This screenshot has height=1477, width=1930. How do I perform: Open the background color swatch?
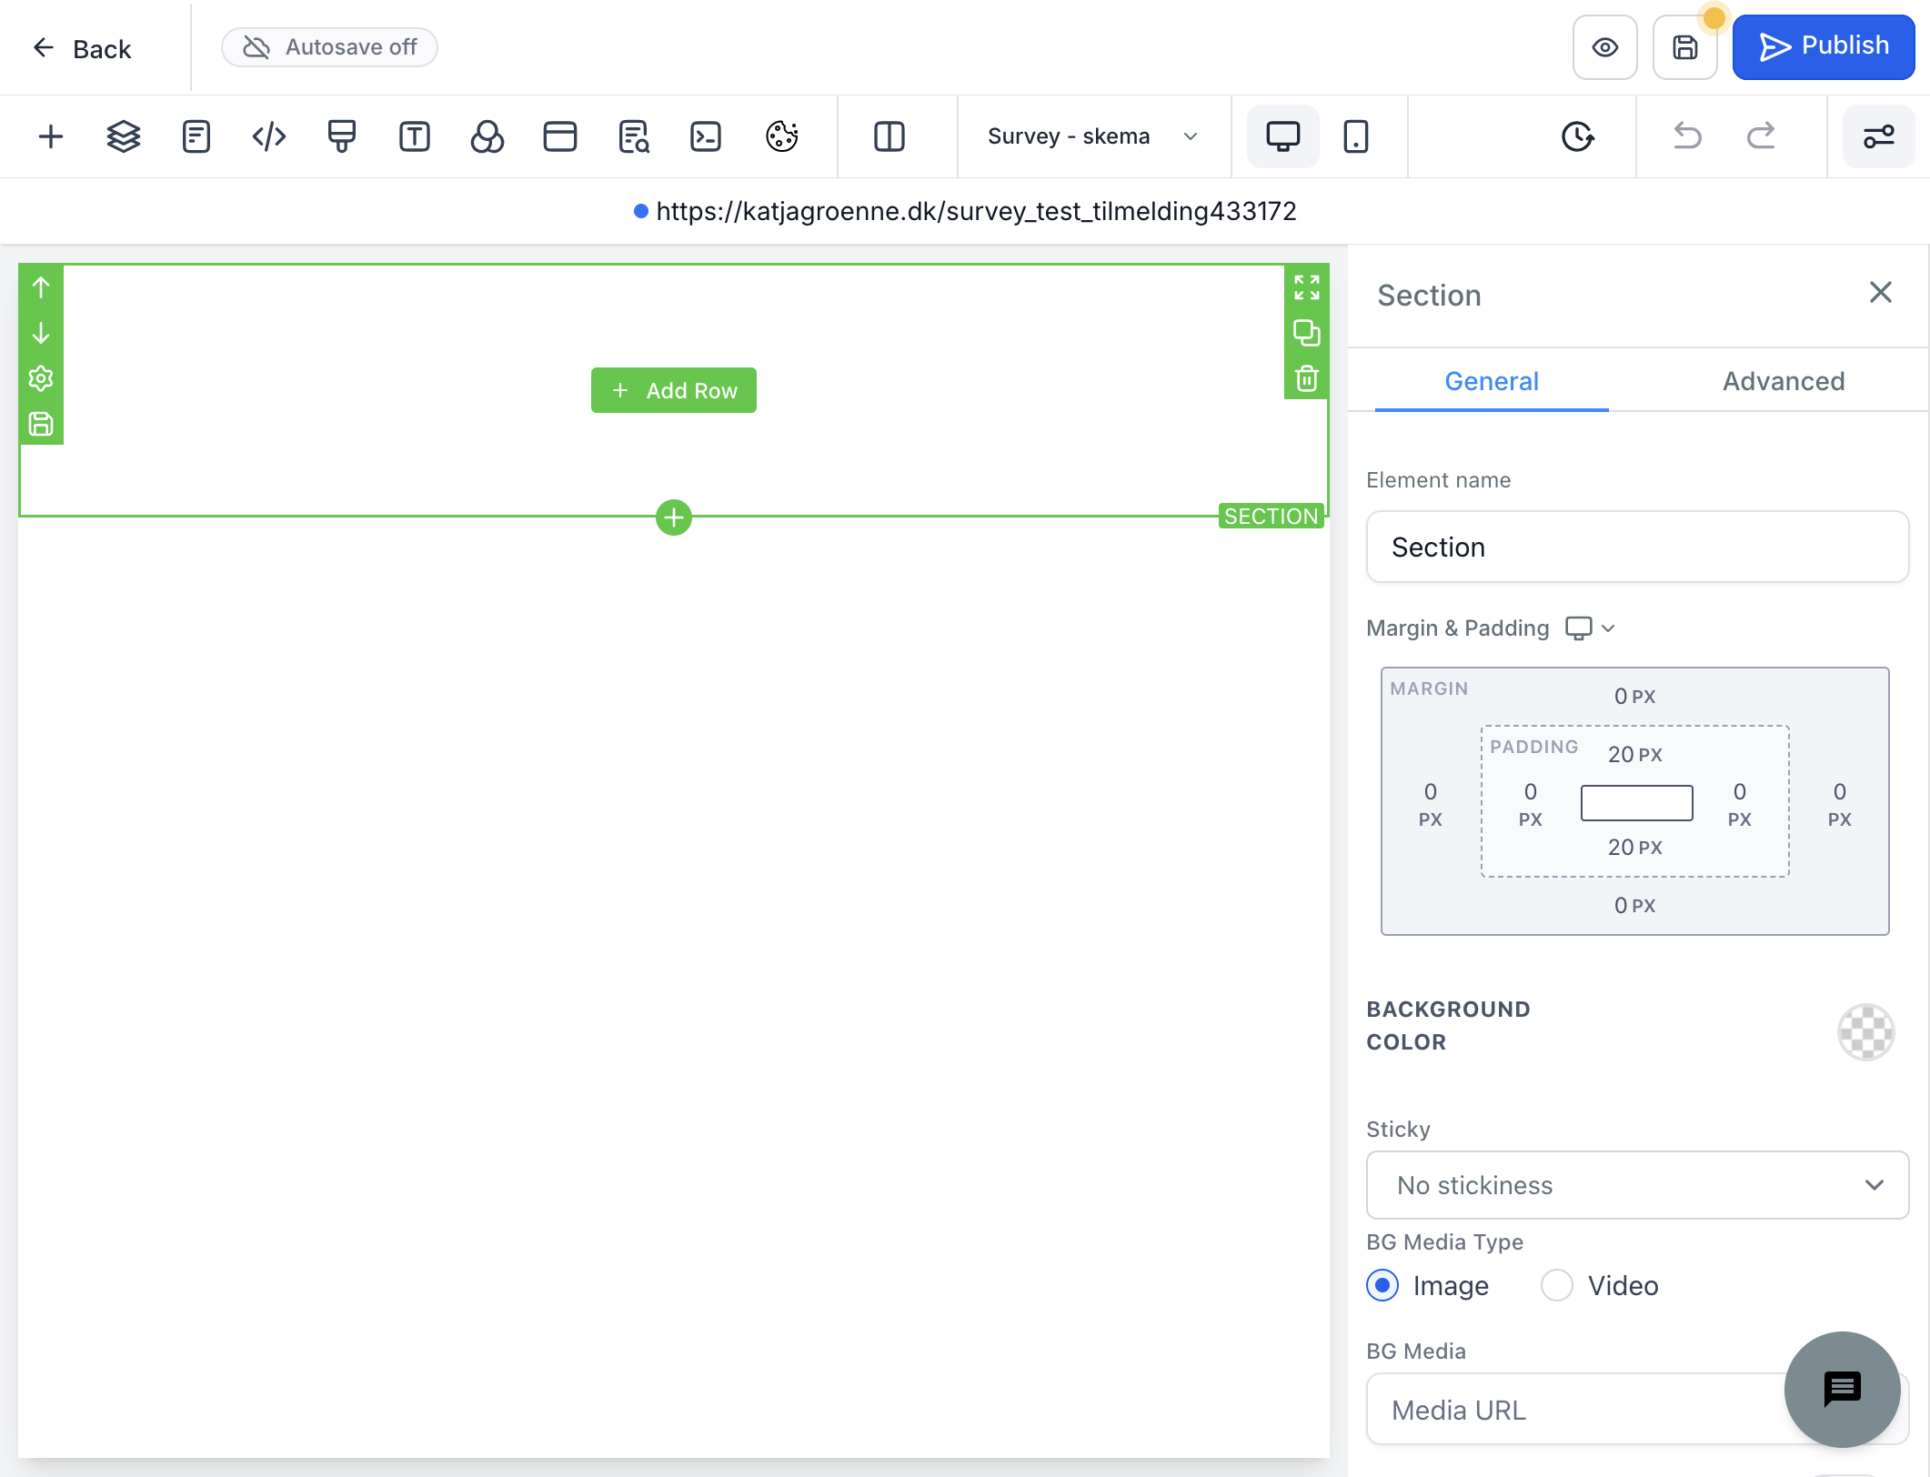[1866, 1032]
